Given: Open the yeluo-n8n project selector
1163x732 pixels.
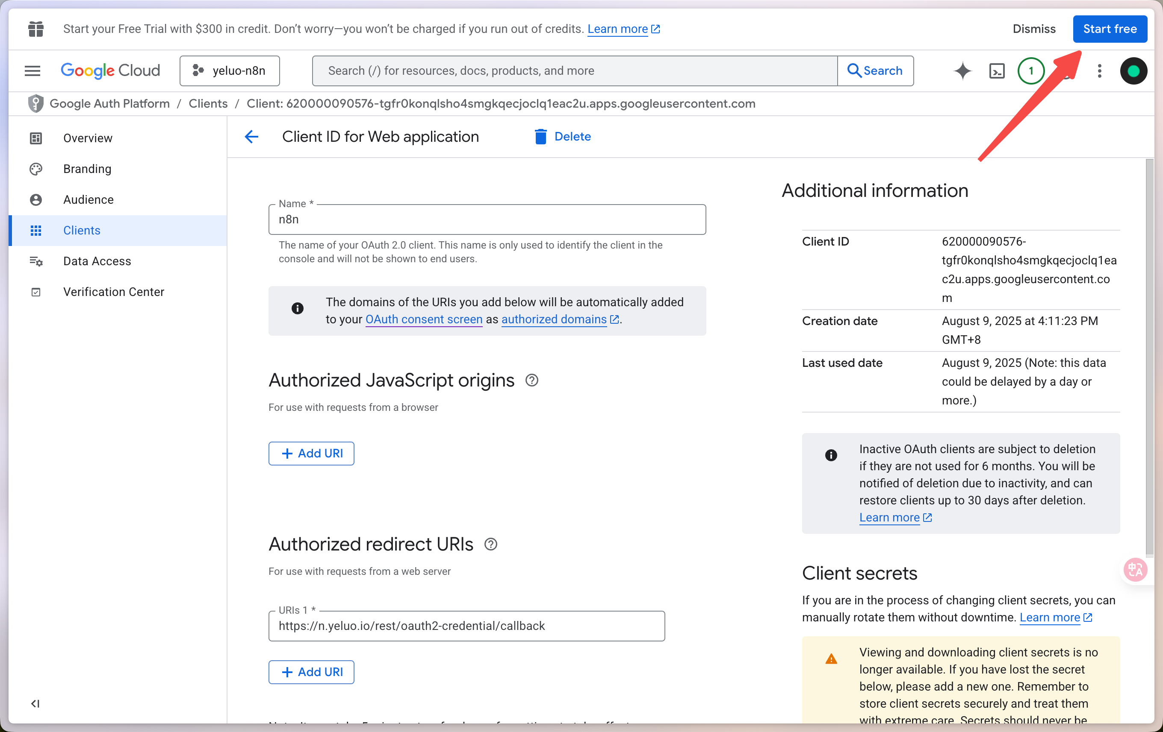Looking at the screenshot, I should coord(230,71).
